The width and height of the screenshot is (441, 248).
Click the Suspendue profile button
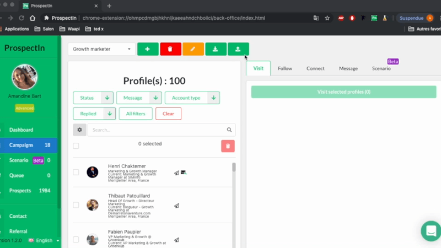[x=416, y=18]
